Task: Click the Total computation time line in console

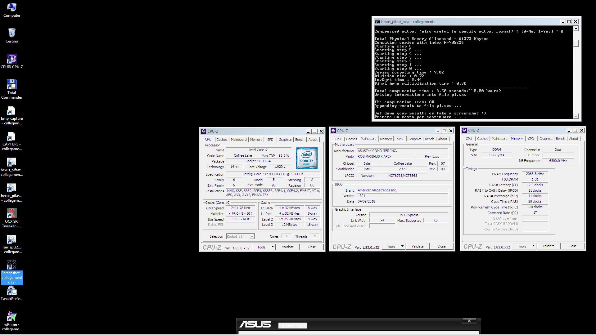Action: [438, 91]
